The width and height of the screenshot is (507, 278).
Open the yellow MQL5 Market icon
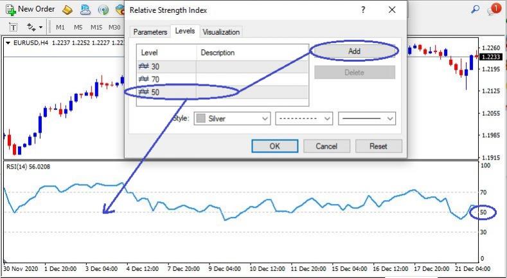click(x=67, y=10)
